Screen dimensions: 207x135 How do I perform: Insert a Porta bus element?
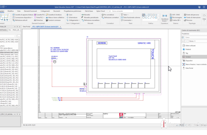pyautogui.click(x=38, y=20)
